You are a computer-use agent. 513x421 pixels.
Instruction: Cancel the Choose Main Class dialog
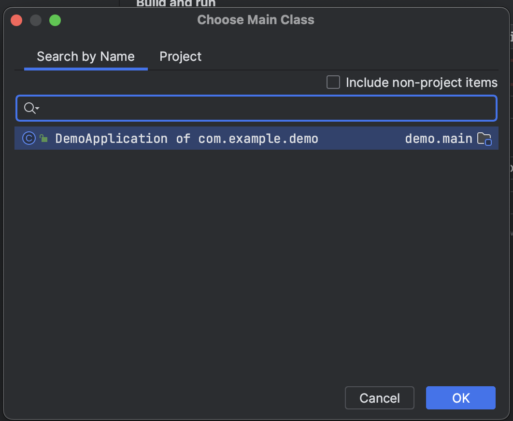click(x=380, y=398)
